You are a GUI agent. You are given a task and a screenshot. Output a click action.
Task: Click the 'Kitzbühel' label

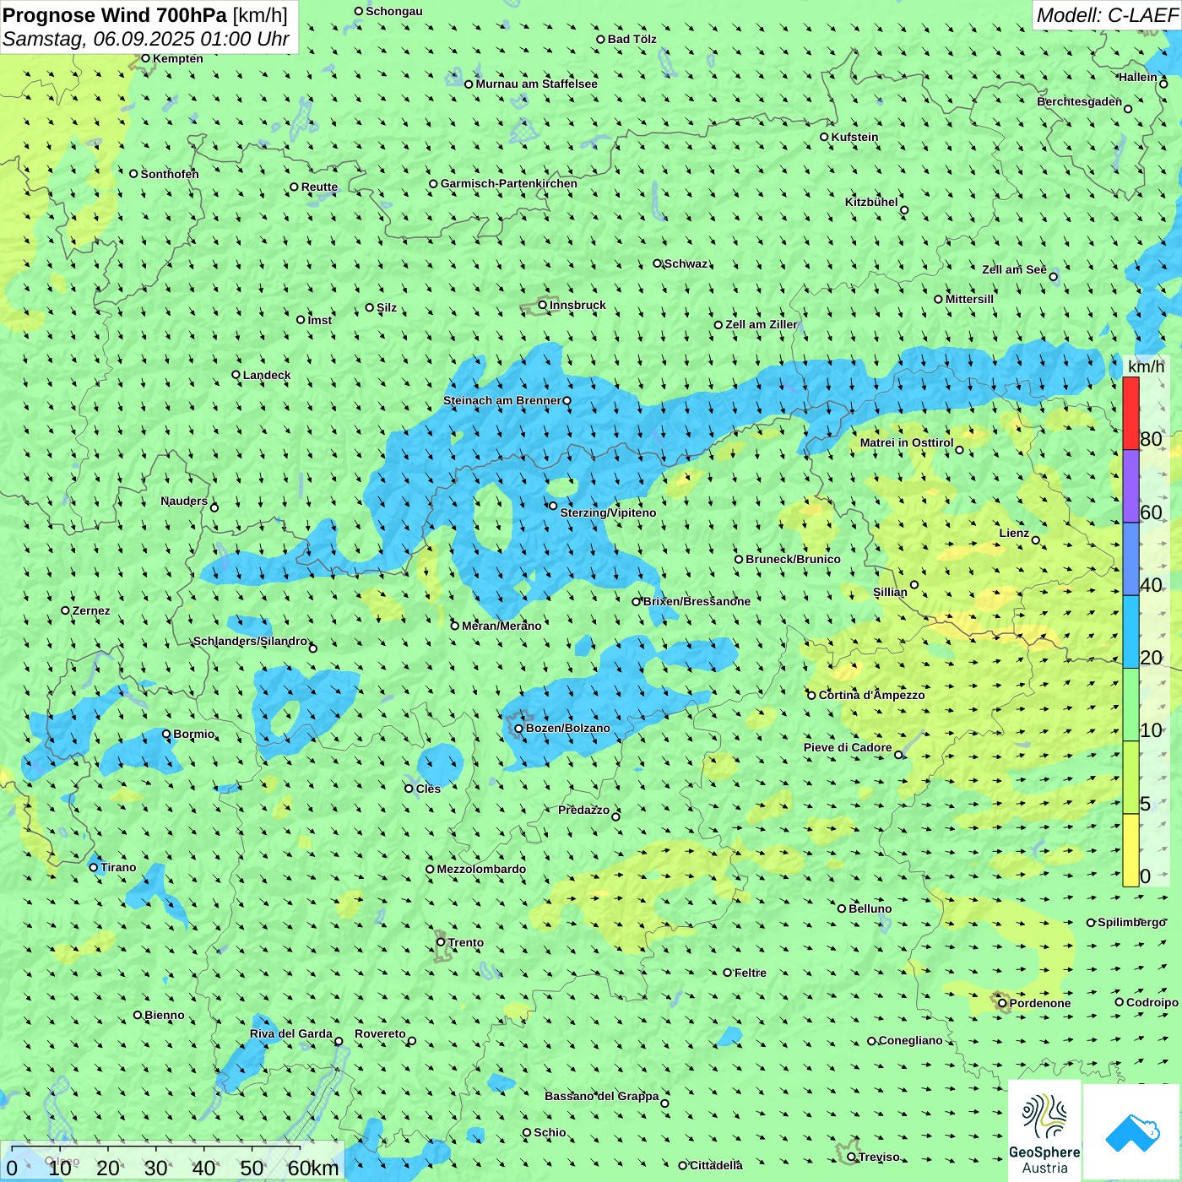coord(871,202)
